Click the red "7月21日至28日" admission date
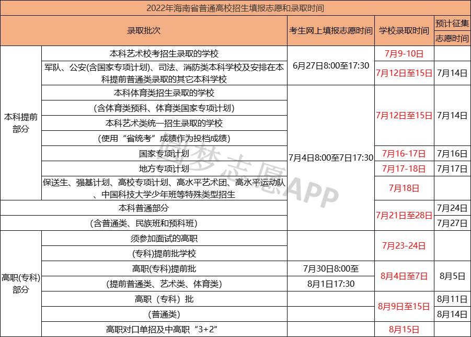 pyautogui.click(x=404, y=216)
